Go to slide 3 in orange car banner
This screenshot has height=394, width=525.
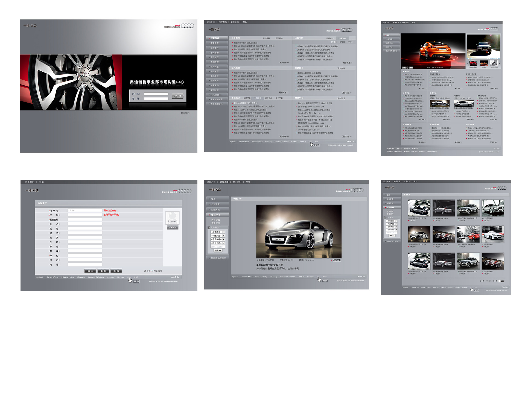tap(407, 68)
